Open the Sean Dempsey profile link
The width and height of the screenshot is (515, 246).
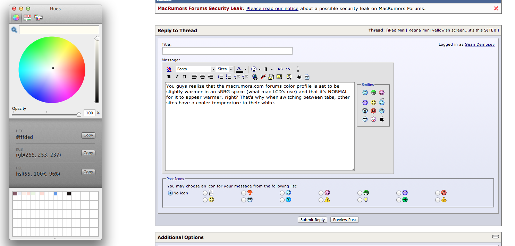click(480, 44)
